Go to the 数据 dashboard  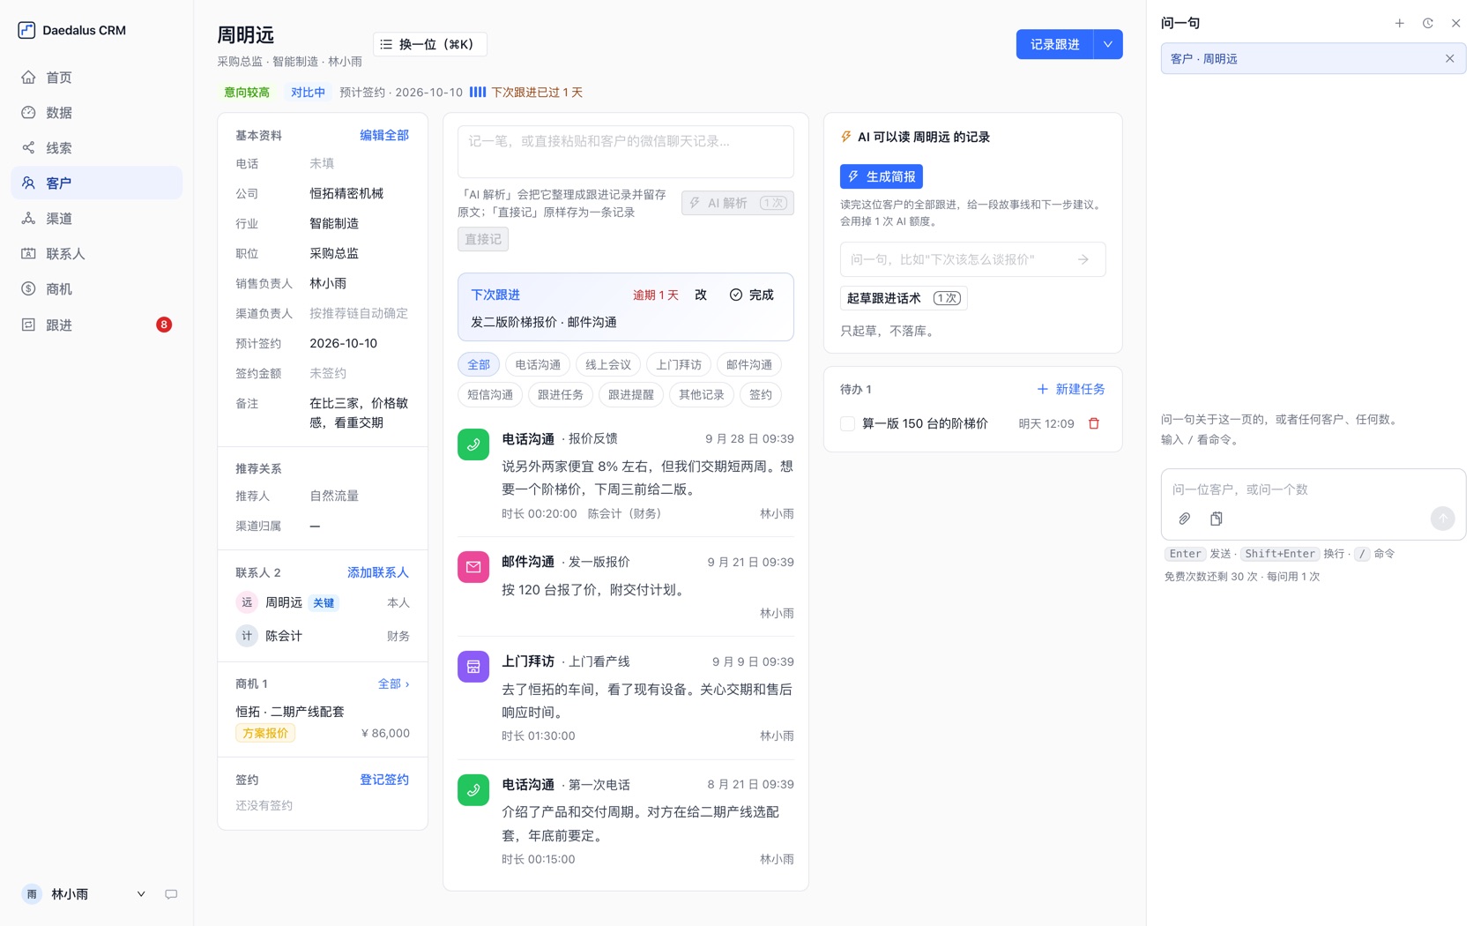pyautogui.click(x=96, y=113)
